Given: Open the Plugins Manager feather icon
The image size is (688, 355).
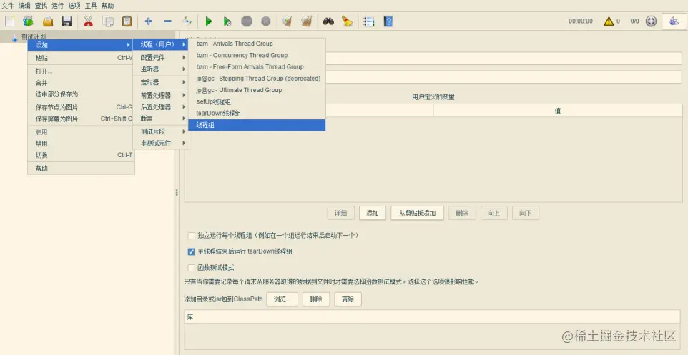Looking at the screenshot, I should pyautogui.click(x=674, y=21).
